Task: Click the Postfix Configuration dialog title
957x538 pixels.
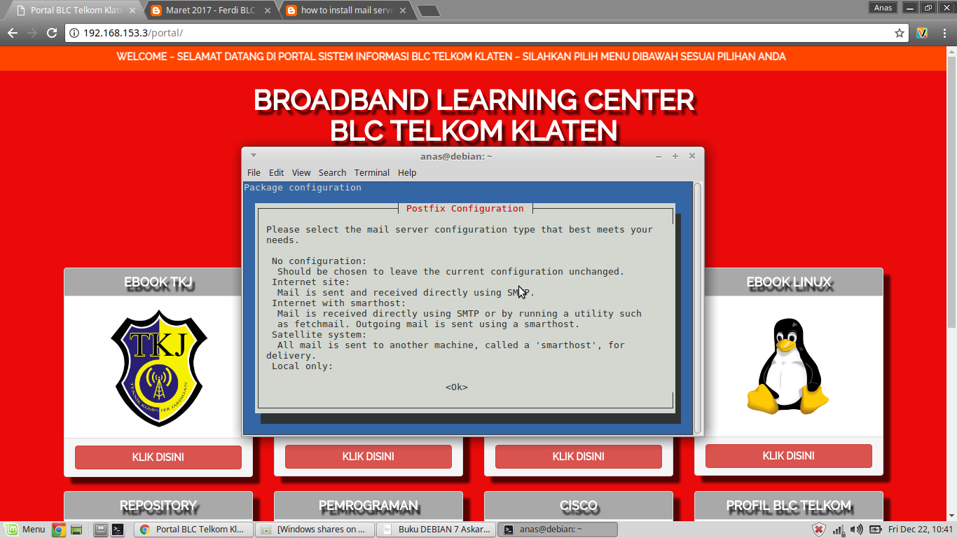Action: coord(465,208)
